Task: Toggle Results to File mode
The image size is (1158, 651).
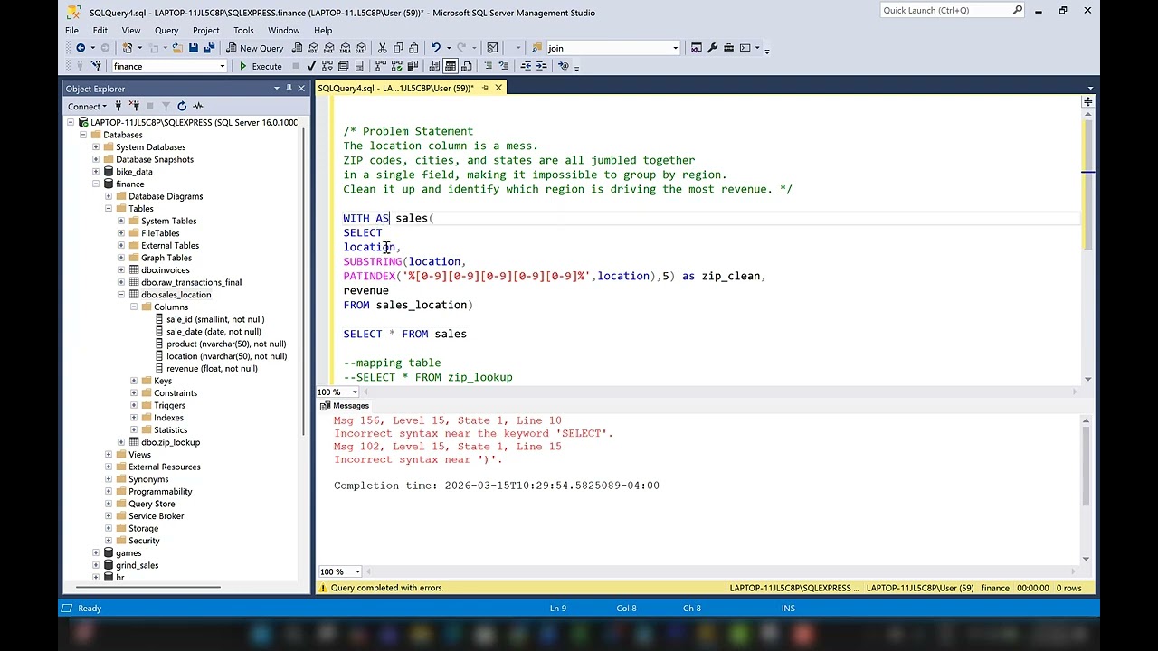Action: click(x=466, y=66)
